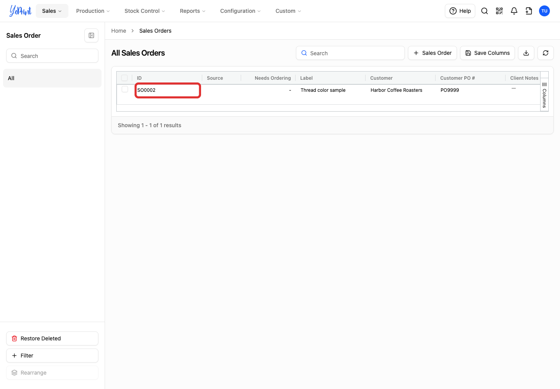Expand the Custom dropdown menu
The height and width of the screenshot is (389, 560).
tap(288, 11)
